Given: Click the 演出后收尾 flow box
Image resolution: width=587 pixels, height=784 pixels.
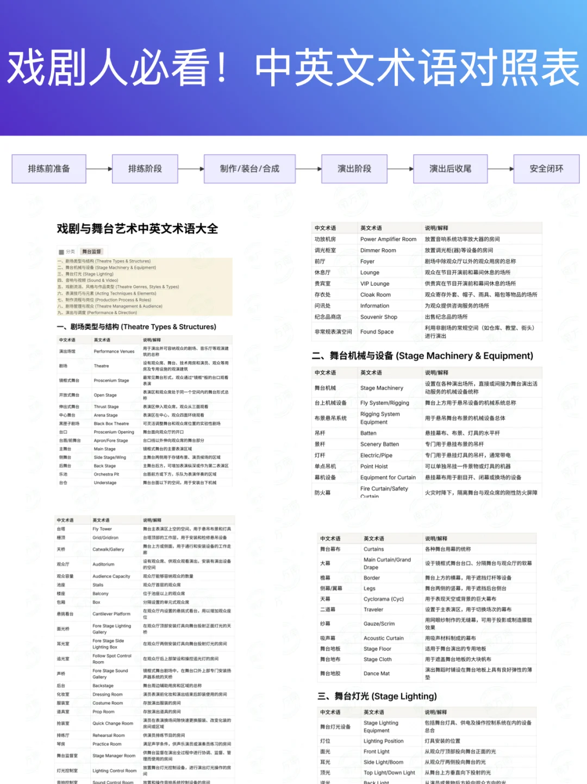Looking at the screenshot, I should (x=451, y=168).
